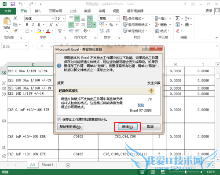
Task: Open the fill color dropdown arrow
Action: [x=43, y=31]
